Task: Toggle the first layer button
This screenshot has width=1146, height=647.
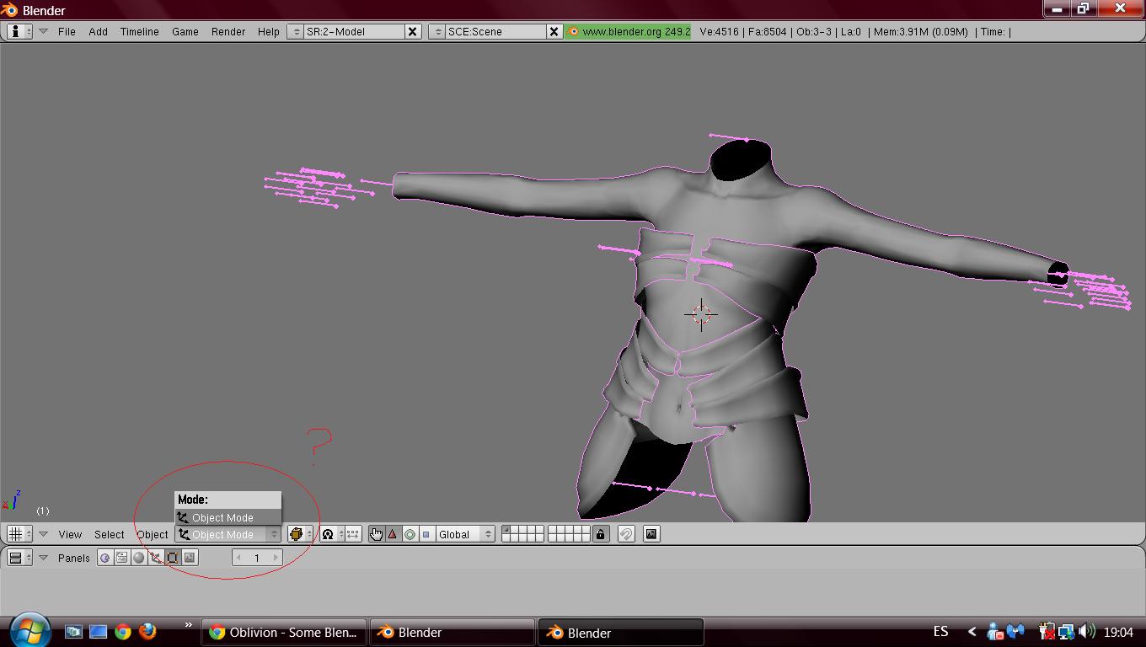Action: coord(506,530)
